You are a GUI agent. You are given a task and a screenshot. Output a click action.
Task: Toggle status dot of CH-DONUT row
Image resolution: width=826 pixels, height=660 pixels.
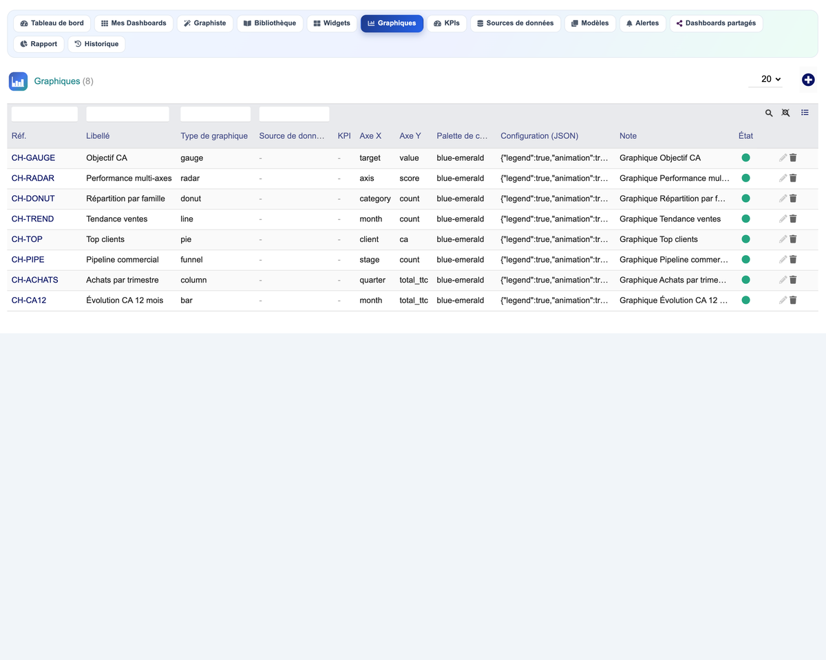tap(745, 199)
